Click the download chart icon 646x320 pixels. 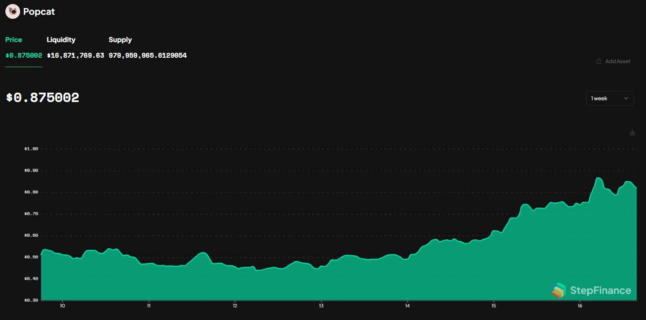(632, 132)
